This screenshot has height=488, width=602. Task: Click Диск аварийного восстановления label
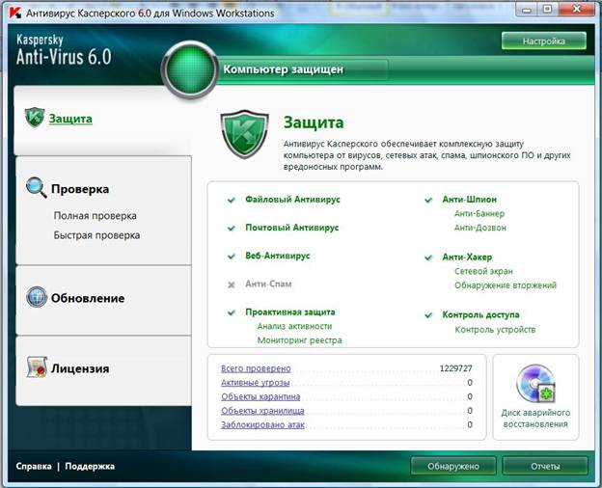[x=535, y=419]
